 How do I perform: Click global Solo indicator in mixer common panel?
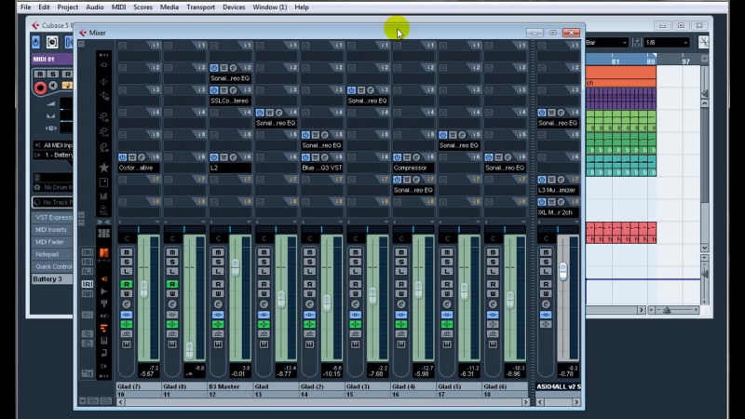(88, 262)
